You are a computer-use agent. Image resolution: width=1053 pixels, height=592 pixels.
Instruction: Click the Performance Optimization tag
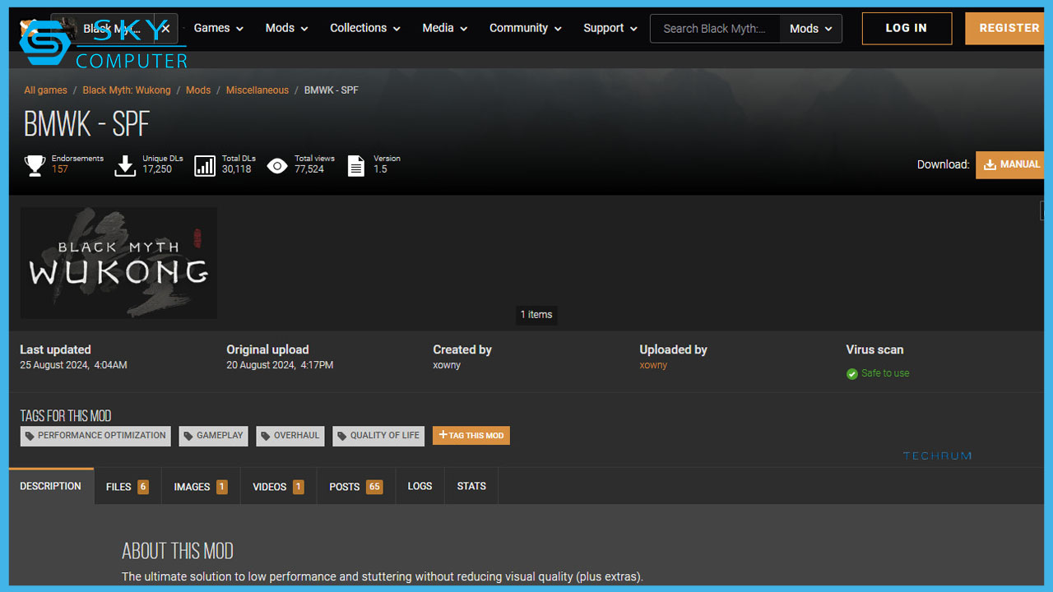point(95,436)
